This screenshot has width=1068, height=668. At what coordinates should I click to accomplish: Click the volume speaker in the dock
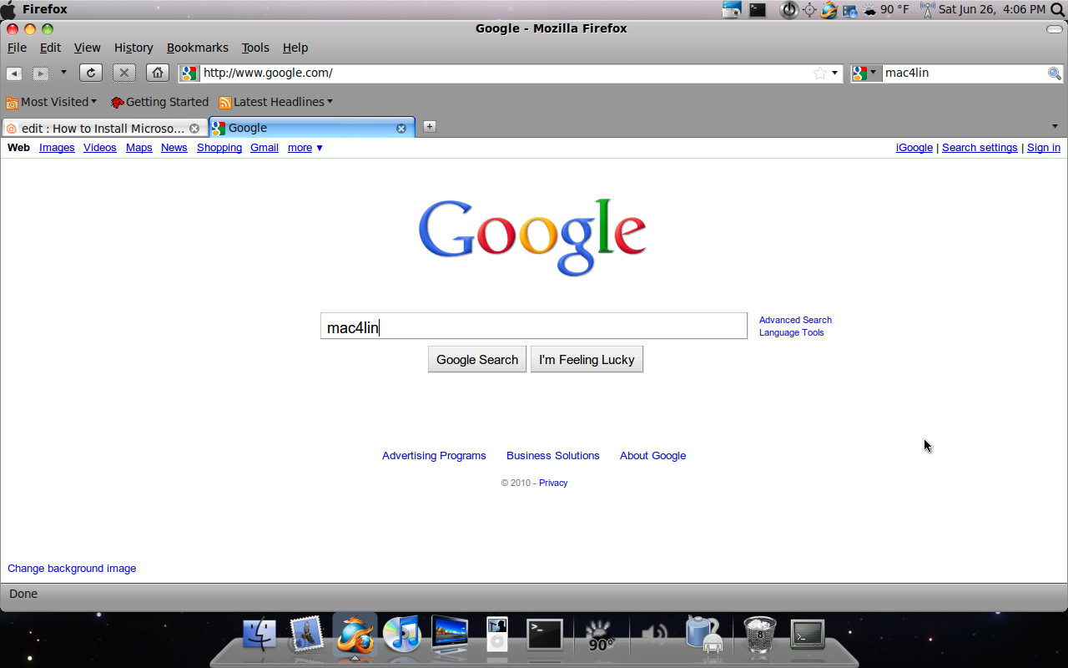click(x=654, y=634)
